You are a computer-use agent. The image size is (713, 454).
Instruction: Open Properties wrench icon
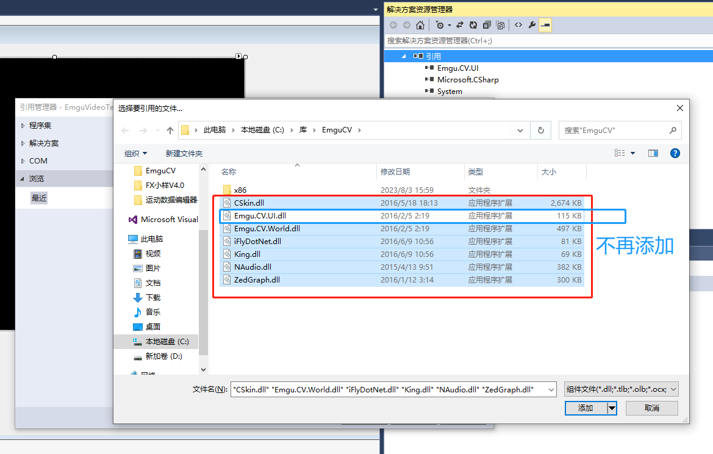532,26
